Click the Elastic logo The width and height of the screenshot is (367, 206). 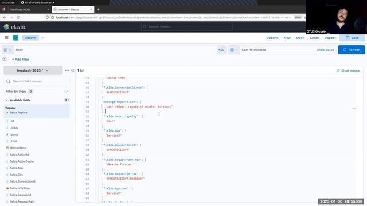coord(14,27)
